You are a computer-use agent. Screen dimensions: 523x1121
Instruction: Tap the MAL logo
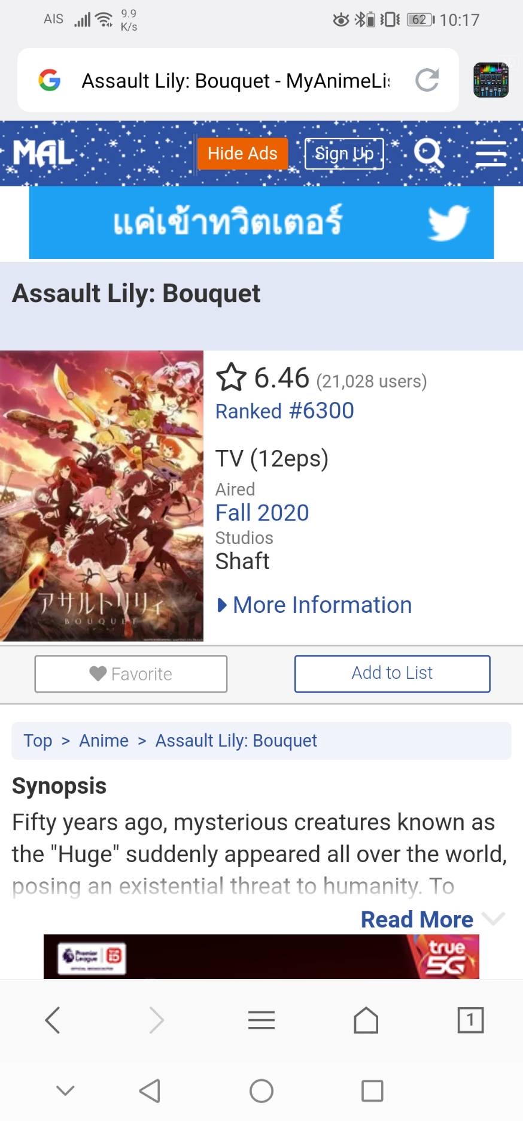43,153
